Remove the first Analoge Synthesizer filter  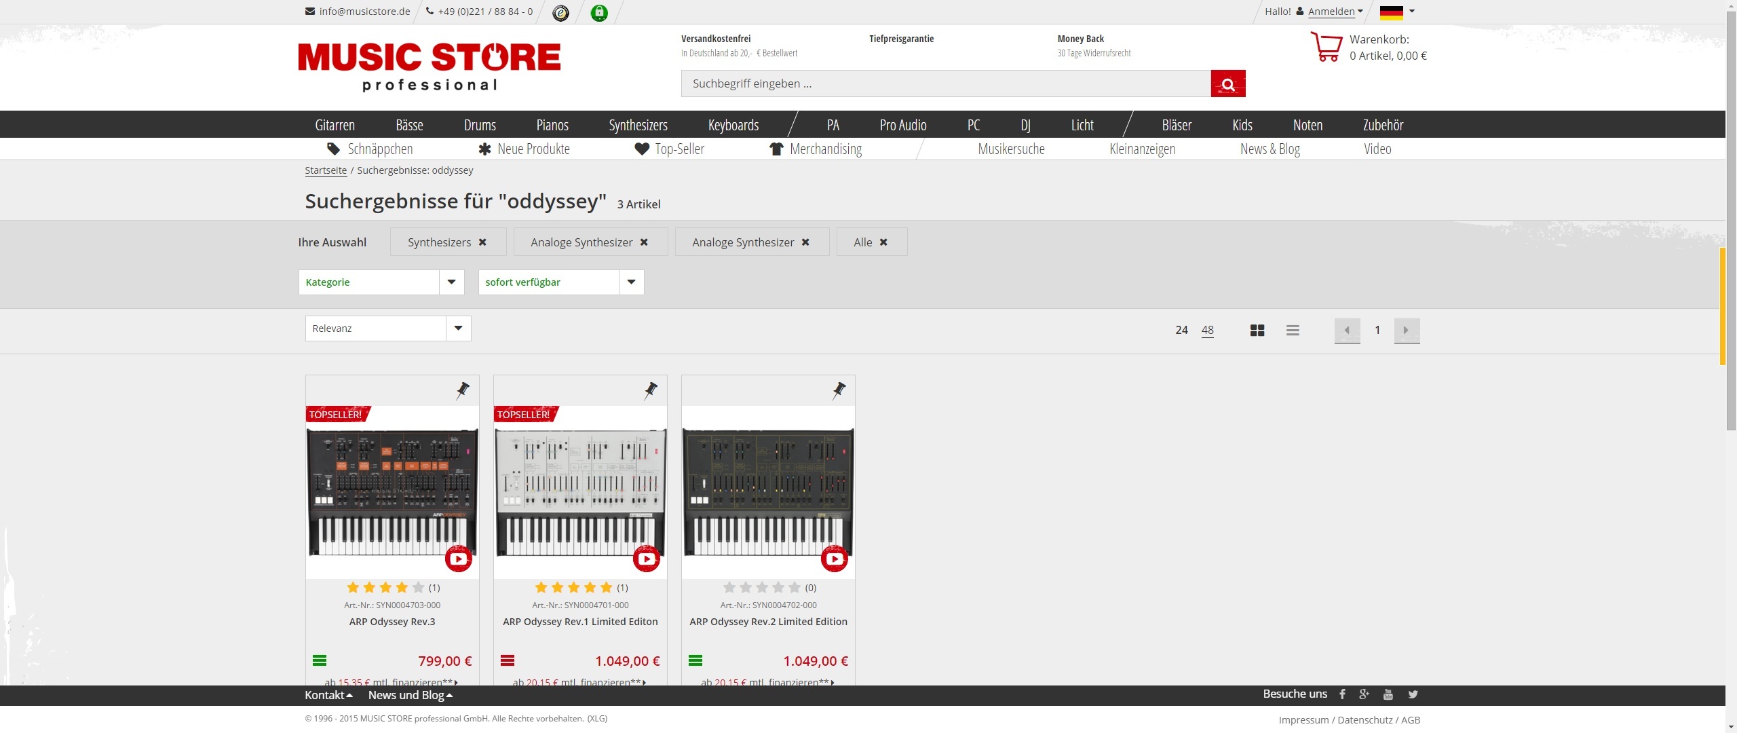tap(644, 242)
